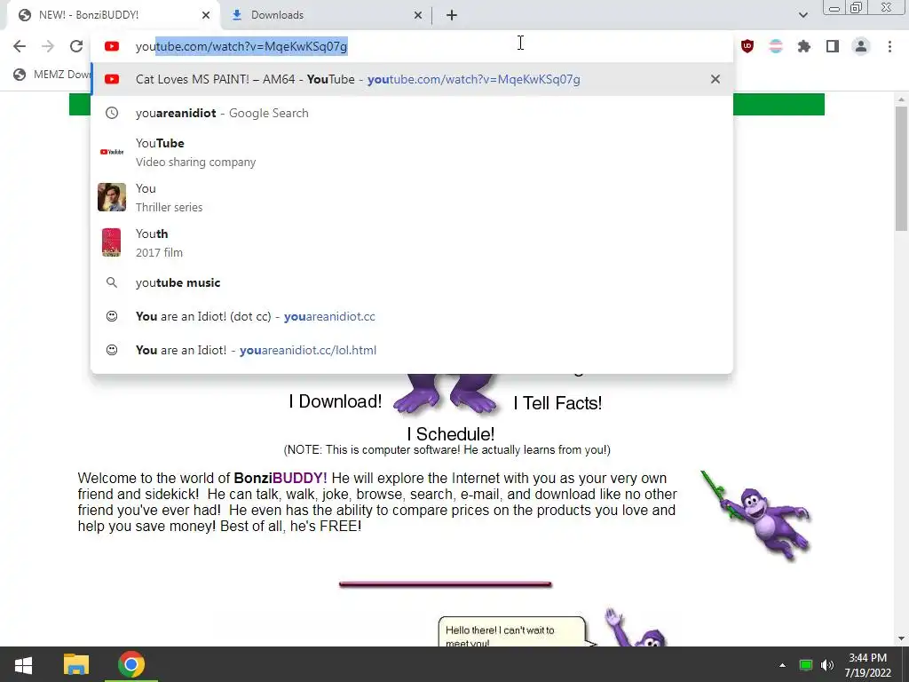The height and width of the screenshot is (682, 909).
Task: Open the Windows Start menu
Action: [23, 664]
